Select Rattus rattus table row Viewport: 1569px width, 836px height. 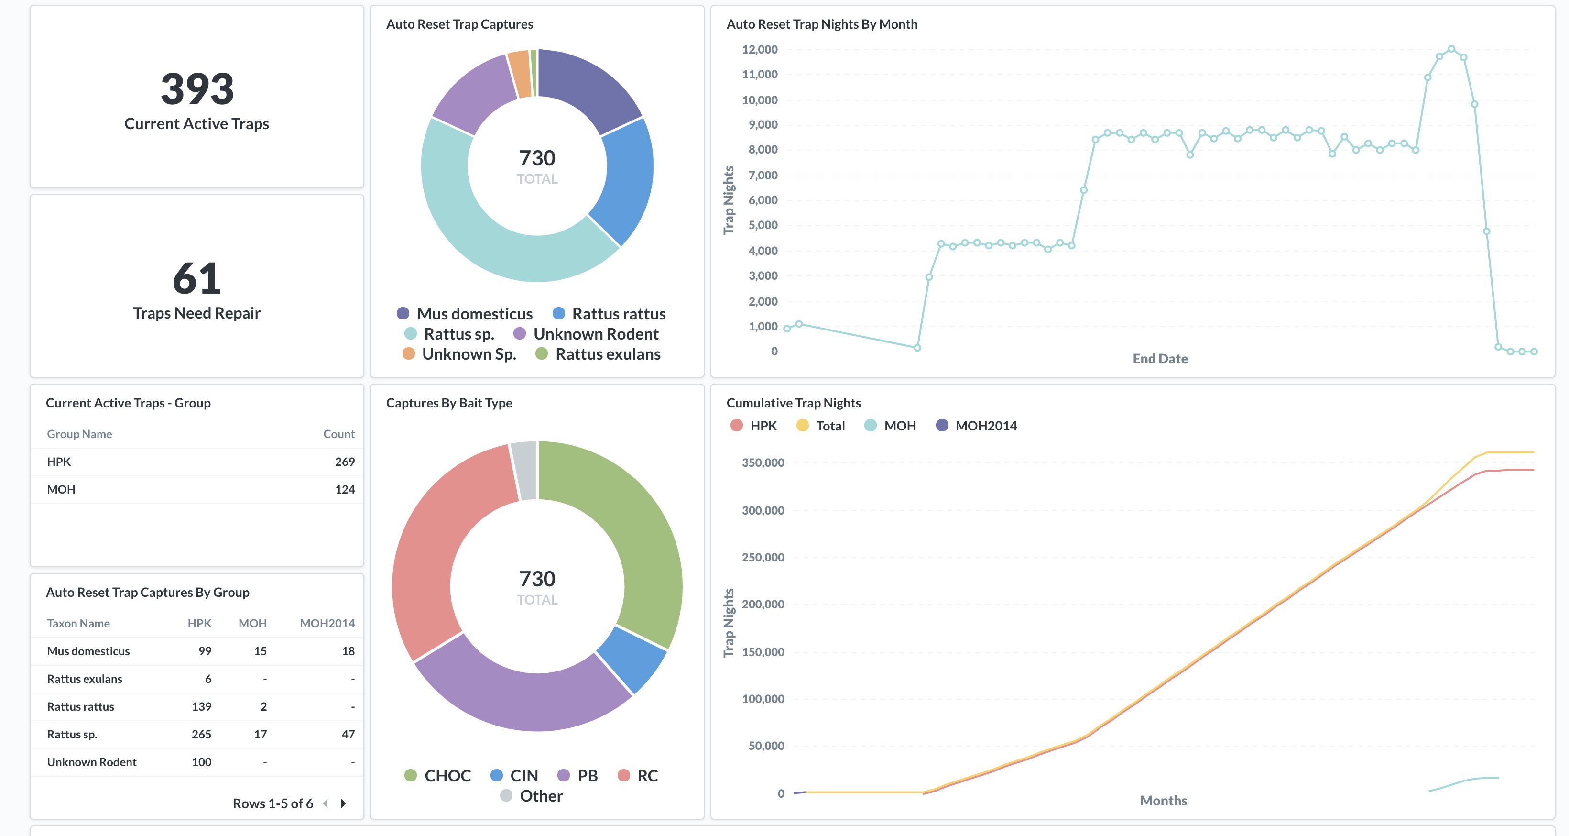pos(197,707)
